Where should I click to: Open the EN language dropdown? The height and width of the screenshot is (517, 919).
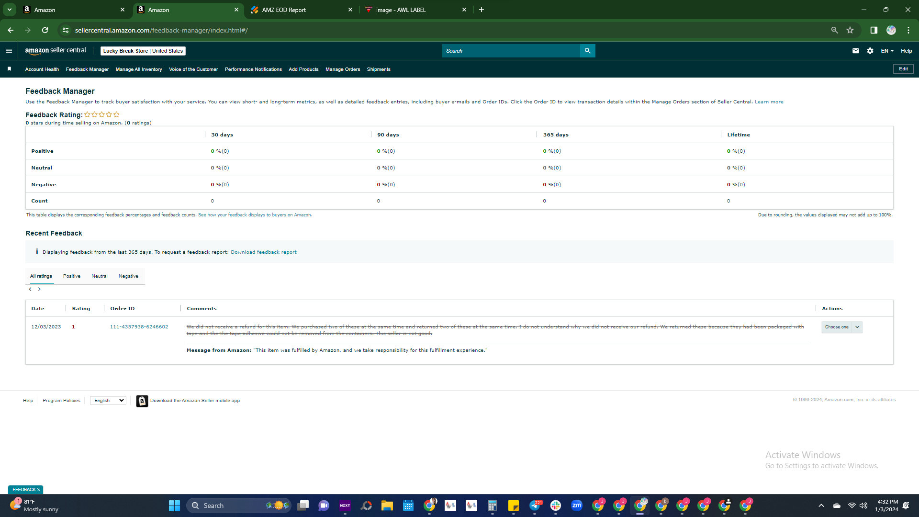click(887, 51)
